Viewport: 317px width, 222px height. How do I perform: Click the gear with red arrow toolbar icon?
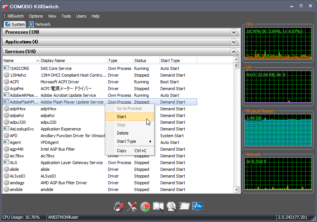click(x=119, y=206)
